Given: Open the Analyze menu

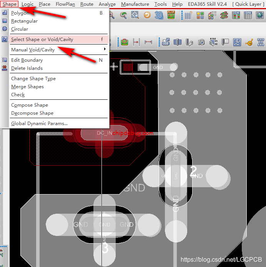Looking at the screenshot, I should tap(107, 4).
